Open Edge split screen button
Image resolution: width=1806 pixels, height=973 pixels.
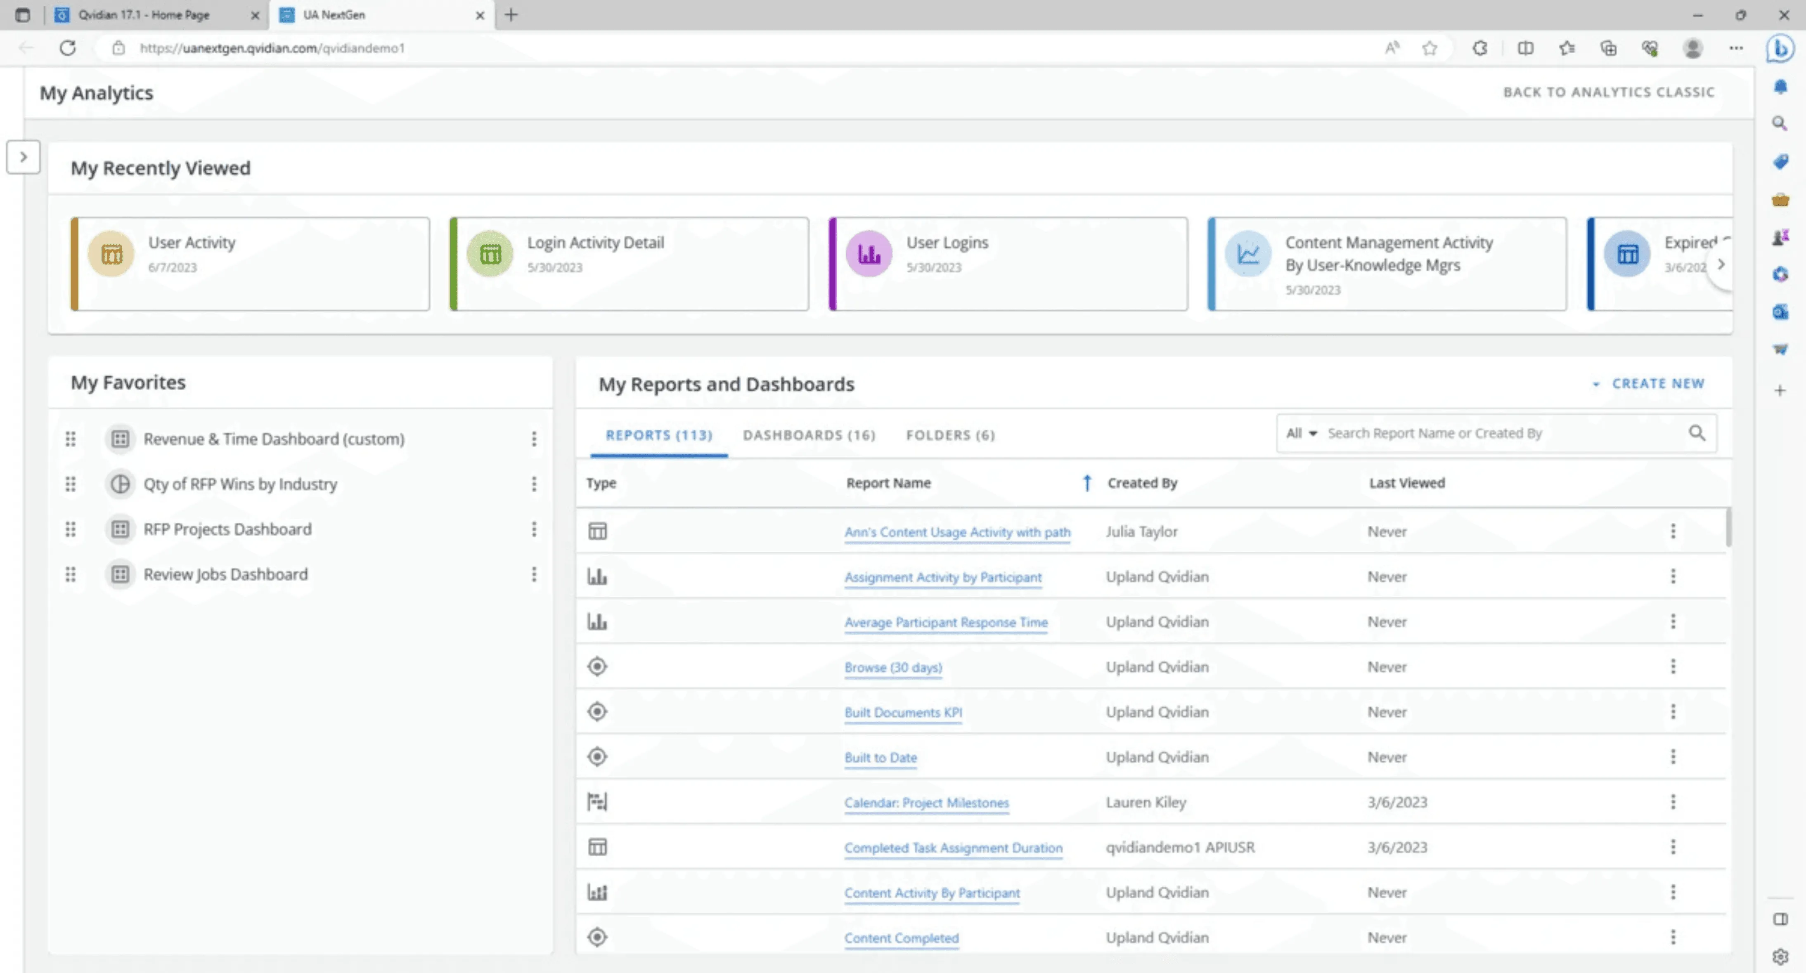tap(1525, 48)
